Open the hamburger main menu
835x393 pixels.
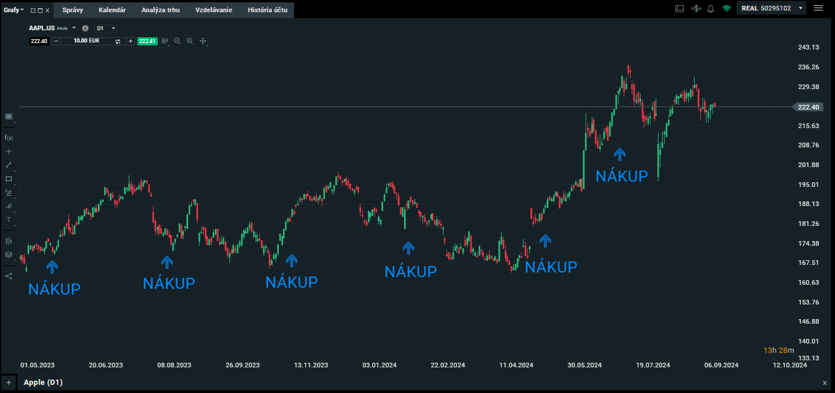click(818, 8)
